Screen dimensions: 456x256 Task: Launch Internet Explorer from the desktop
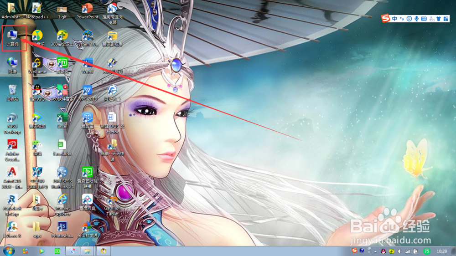(62, 205)
